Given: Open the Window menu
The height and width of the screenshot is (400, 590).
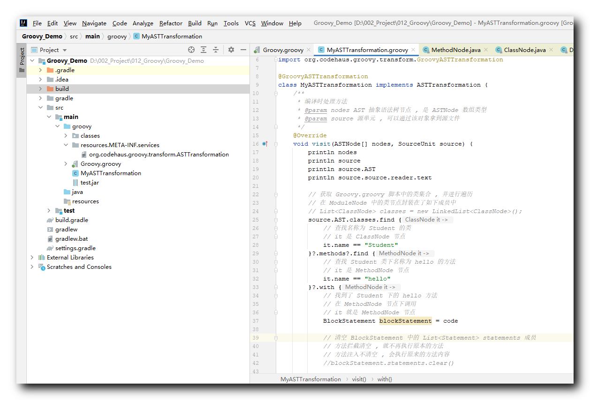Looking at the screenshot, I should pos(272,23).
